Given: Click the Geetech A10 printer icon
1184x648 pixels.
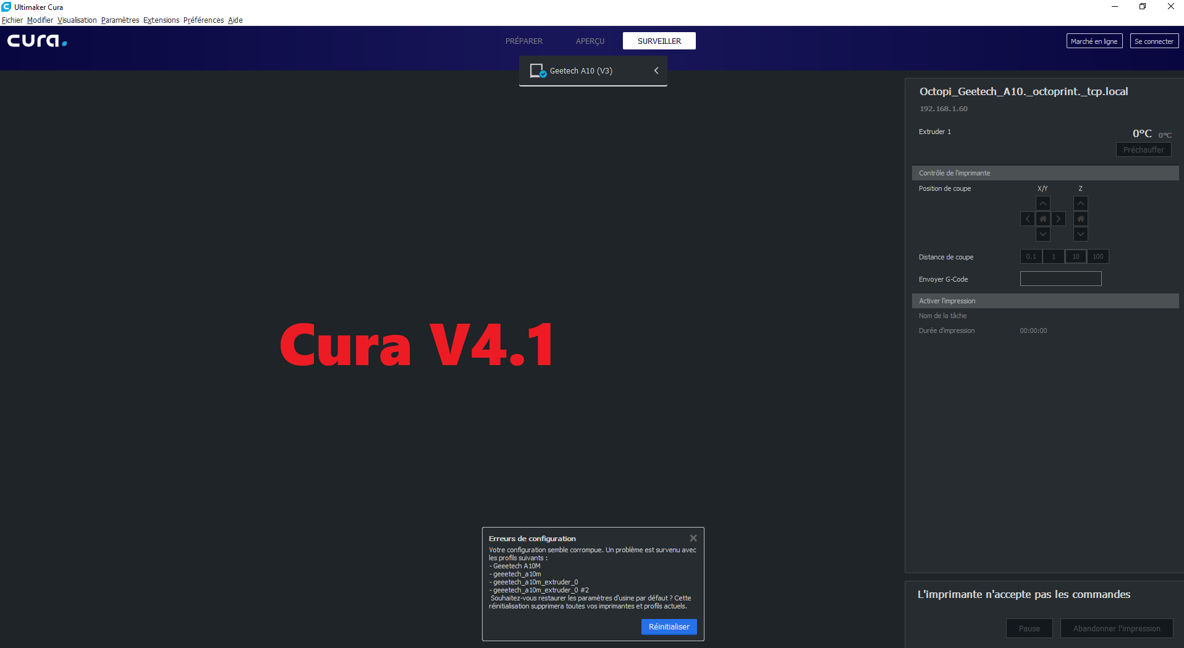Looking at the screenshot, I should point(538,71).
